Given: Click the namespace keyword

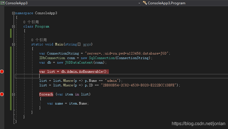Looking at the screenshot, I should point(24,13).
